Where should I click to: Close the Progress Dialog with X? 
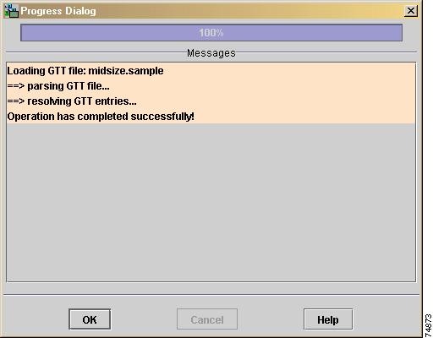[411, 11]
